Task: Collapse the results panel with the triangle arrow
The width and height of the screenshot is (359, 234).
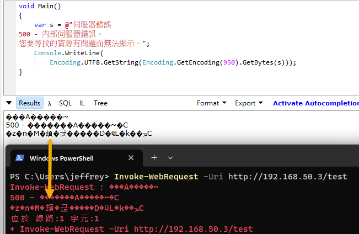Action: click(9, 103)
